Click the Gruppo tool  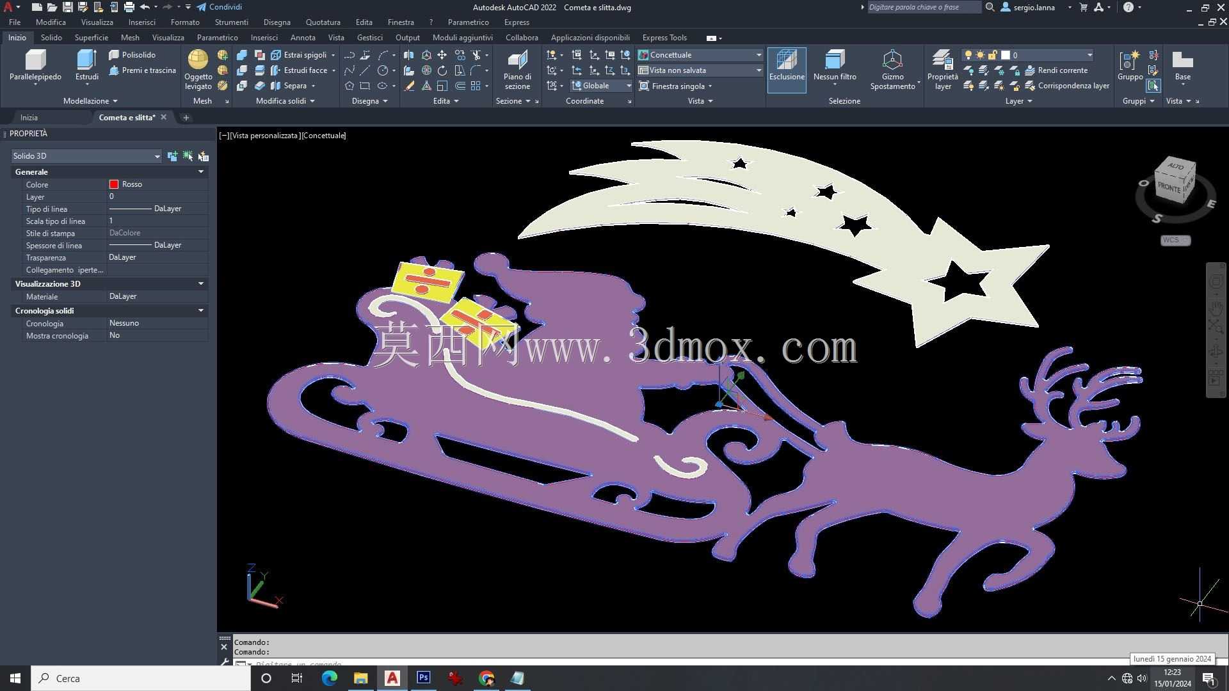click(x=1130, y=66)
